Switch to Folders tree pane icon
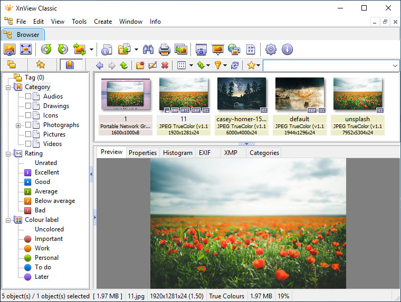Screen dimensions: 401x302 click(12, 64)
